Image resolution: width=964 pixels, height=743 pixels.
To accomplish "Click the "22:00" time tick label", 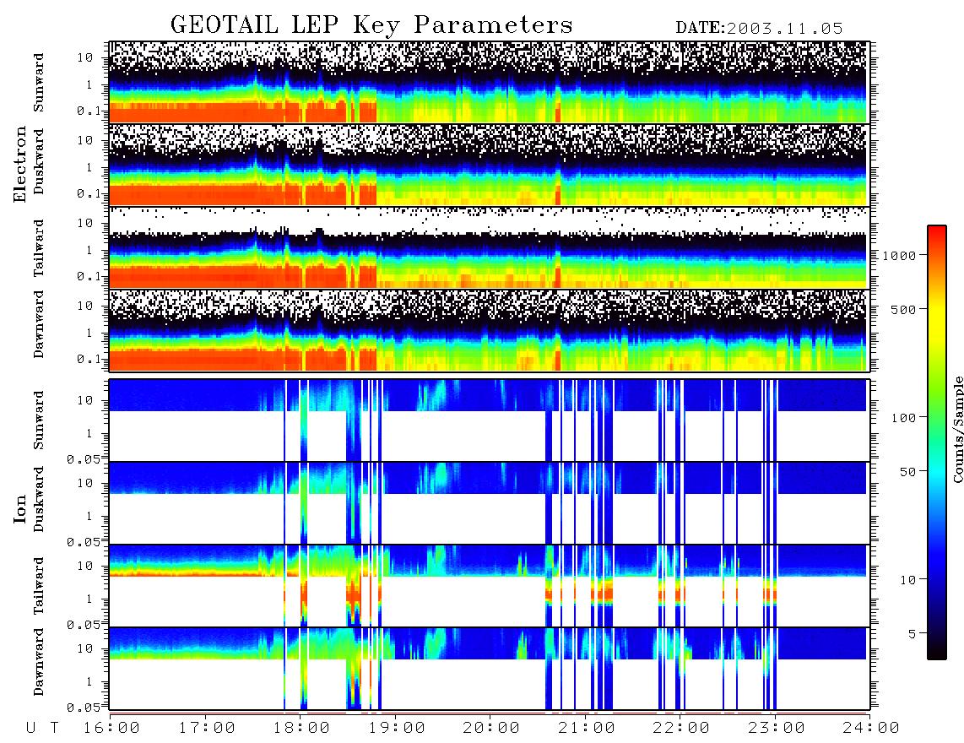I will click(x=681, y=728).
